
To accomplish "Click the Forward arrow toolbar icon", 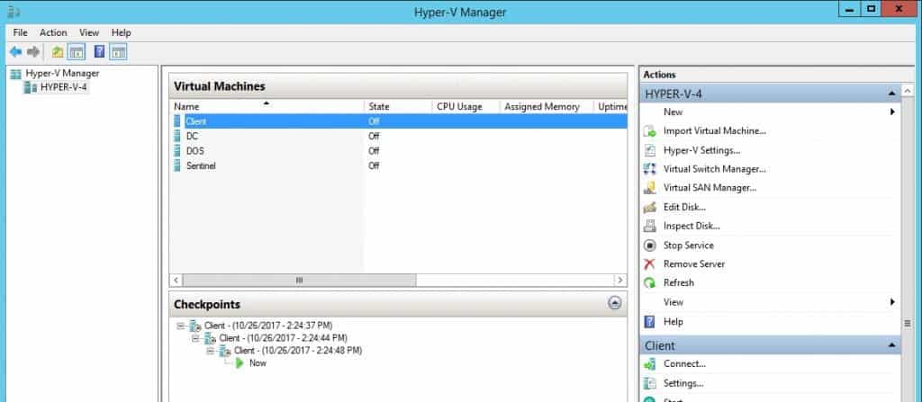I will click(x=33, y=52).
